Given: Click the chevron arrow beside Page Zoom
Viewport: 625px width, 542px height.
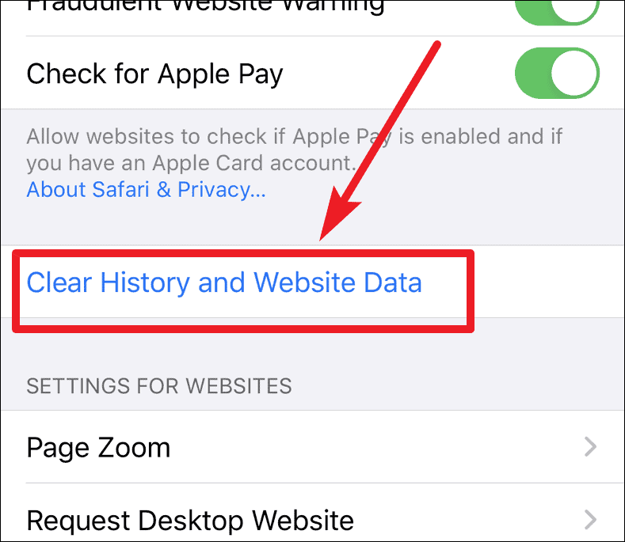Looking at the screenshot, I should [x=590, y=447].
